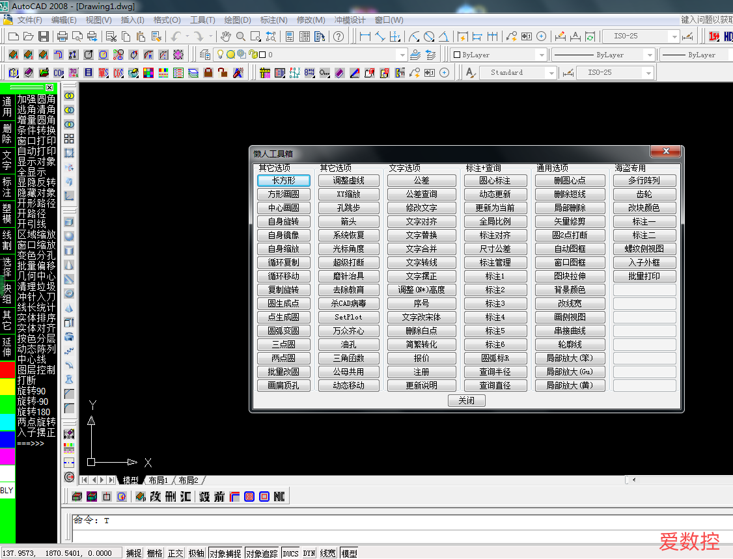The width and height of the screenshot is (733, 559).
Task: Open the ISO-25 dimension style dropdown on the top row
Action: 674,36
